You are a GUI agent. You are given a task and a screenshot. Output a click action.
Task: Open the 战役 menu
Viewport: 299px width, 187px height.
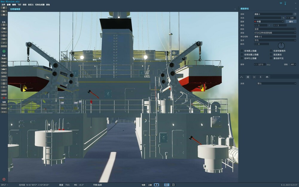coord(25,4)
